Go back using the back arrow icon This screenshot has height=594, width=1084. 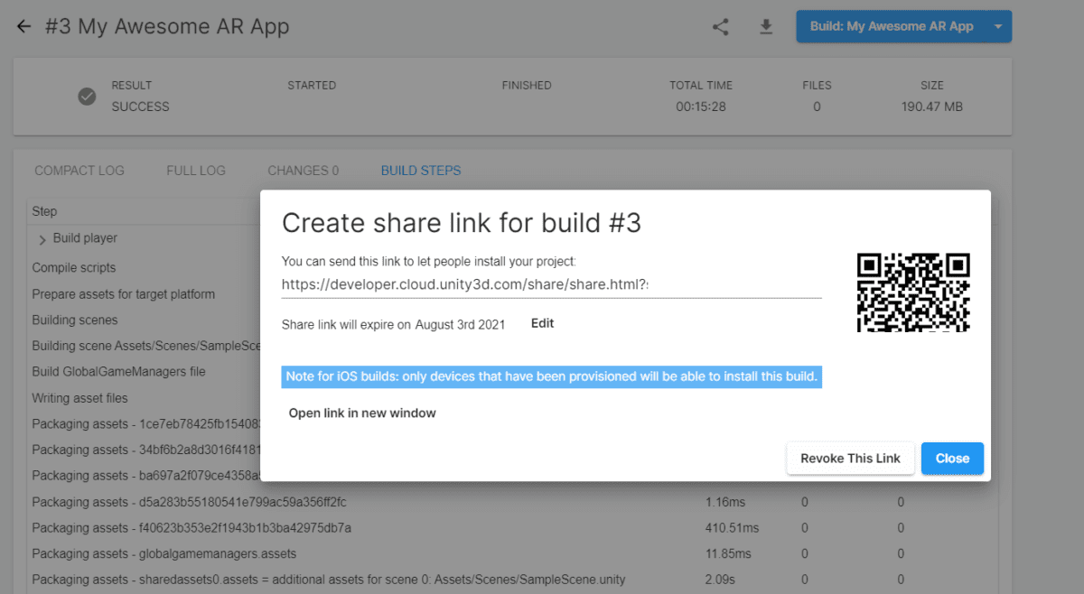22,26
